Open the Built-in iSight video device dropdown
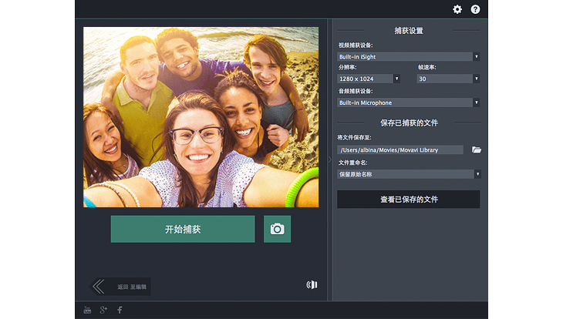The height and width of the screenshot is (319, 563). pos(408,57)
